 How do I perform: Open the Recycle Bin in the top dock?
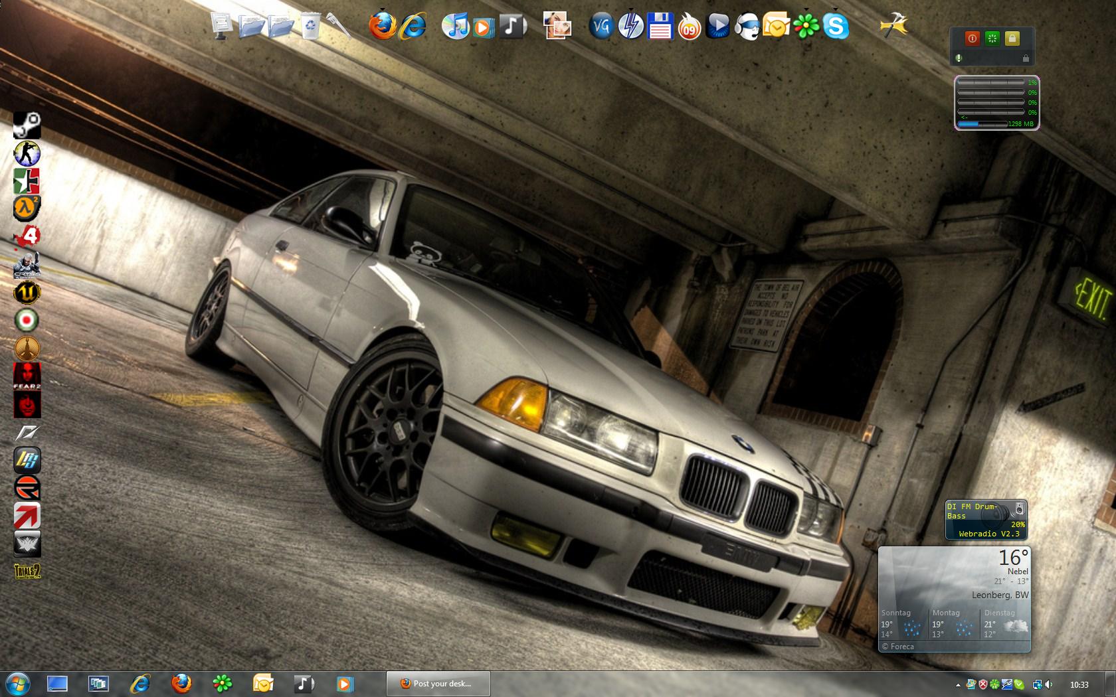[311, 27]
